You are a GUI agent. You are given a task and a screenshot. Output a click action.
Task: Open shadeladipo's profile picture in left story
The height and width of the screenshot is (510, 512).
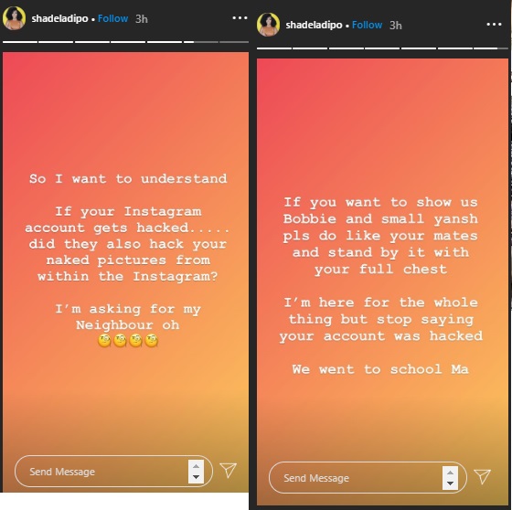coord(14,18)
